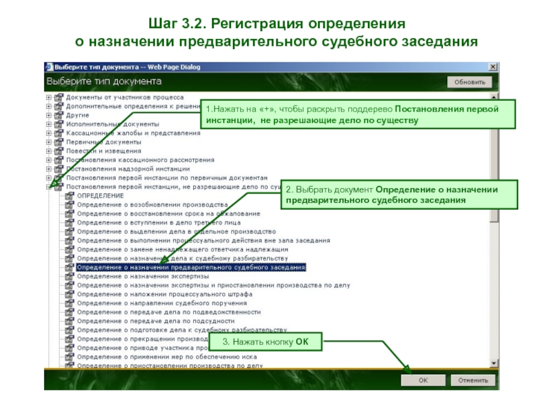Click icon beside Определение о назначении экспертизы
The image size is (537, 403).
[x=70, y=276]
